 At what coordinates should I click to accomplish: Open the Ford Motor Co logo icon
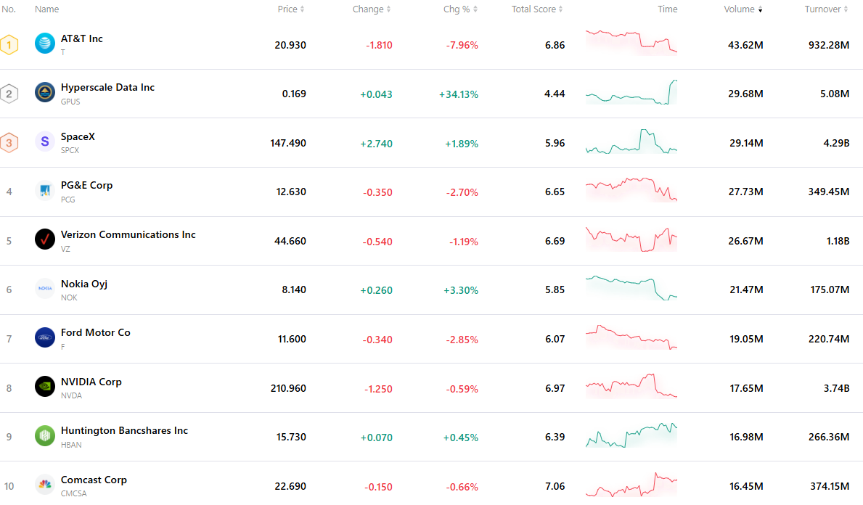(44, 337)
